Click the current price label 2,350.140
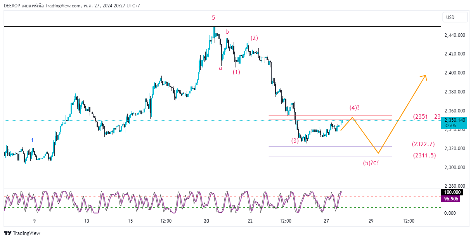473x240 pixels. pyautogui.click(x=455, y=120)
